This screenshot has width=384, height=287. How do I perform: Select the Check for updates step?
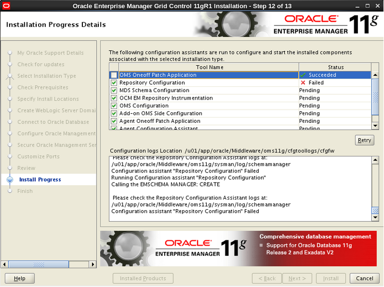41,65
